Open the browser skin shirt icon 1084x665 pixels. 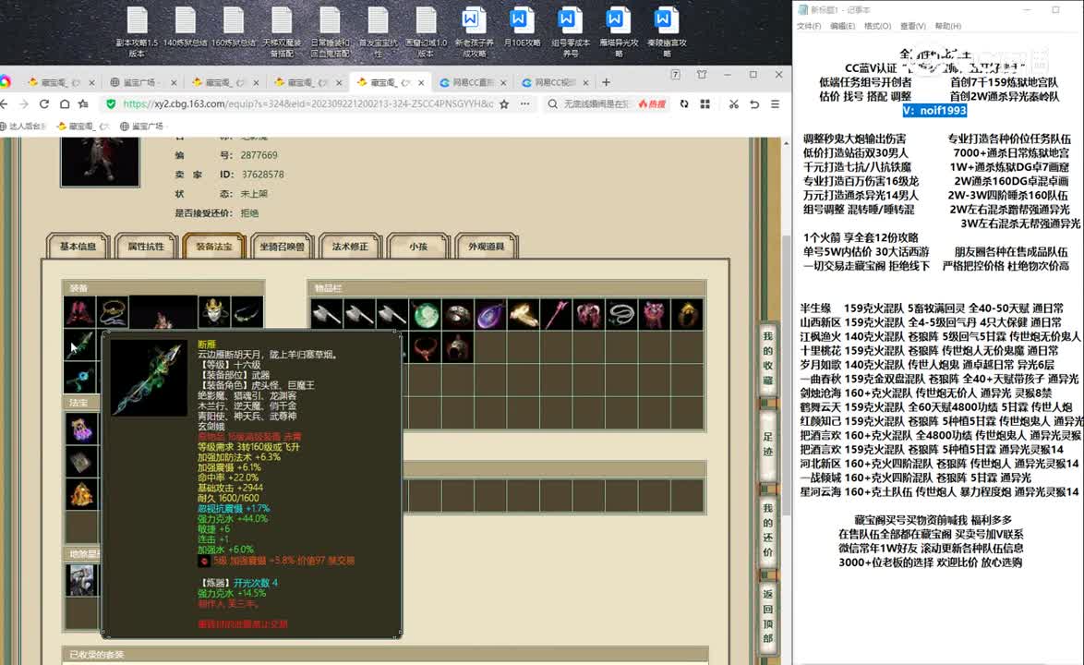pos(702,75)
